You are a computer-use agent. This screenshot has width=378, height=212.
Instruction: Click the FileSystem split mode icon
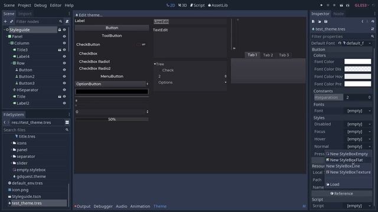coord(67,122)
